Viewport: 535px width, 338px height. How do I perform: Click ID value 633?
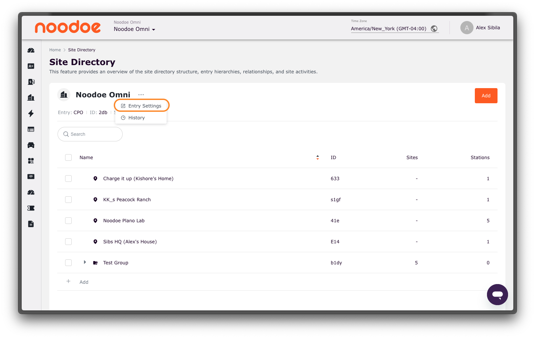coord(335,179)
